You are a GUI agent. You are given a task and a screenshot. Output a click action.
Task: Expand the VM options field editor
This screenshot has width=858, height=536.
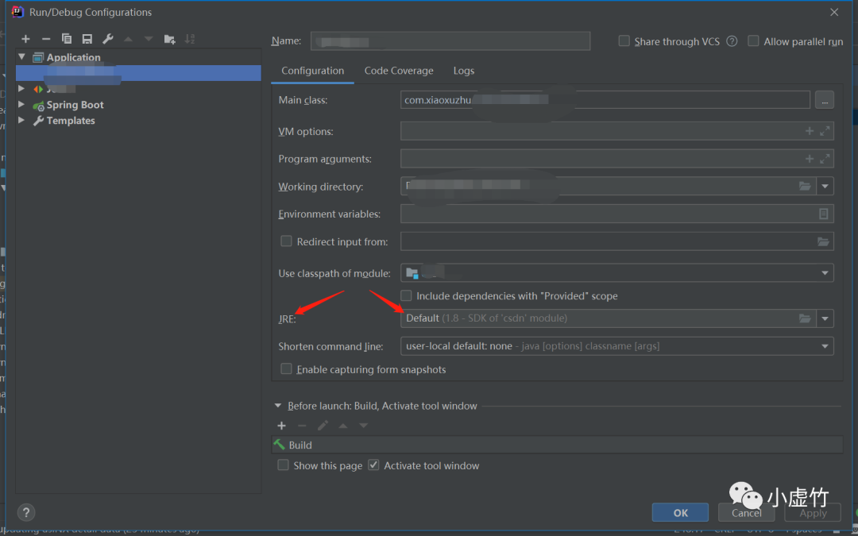click(x=825, y=131)
